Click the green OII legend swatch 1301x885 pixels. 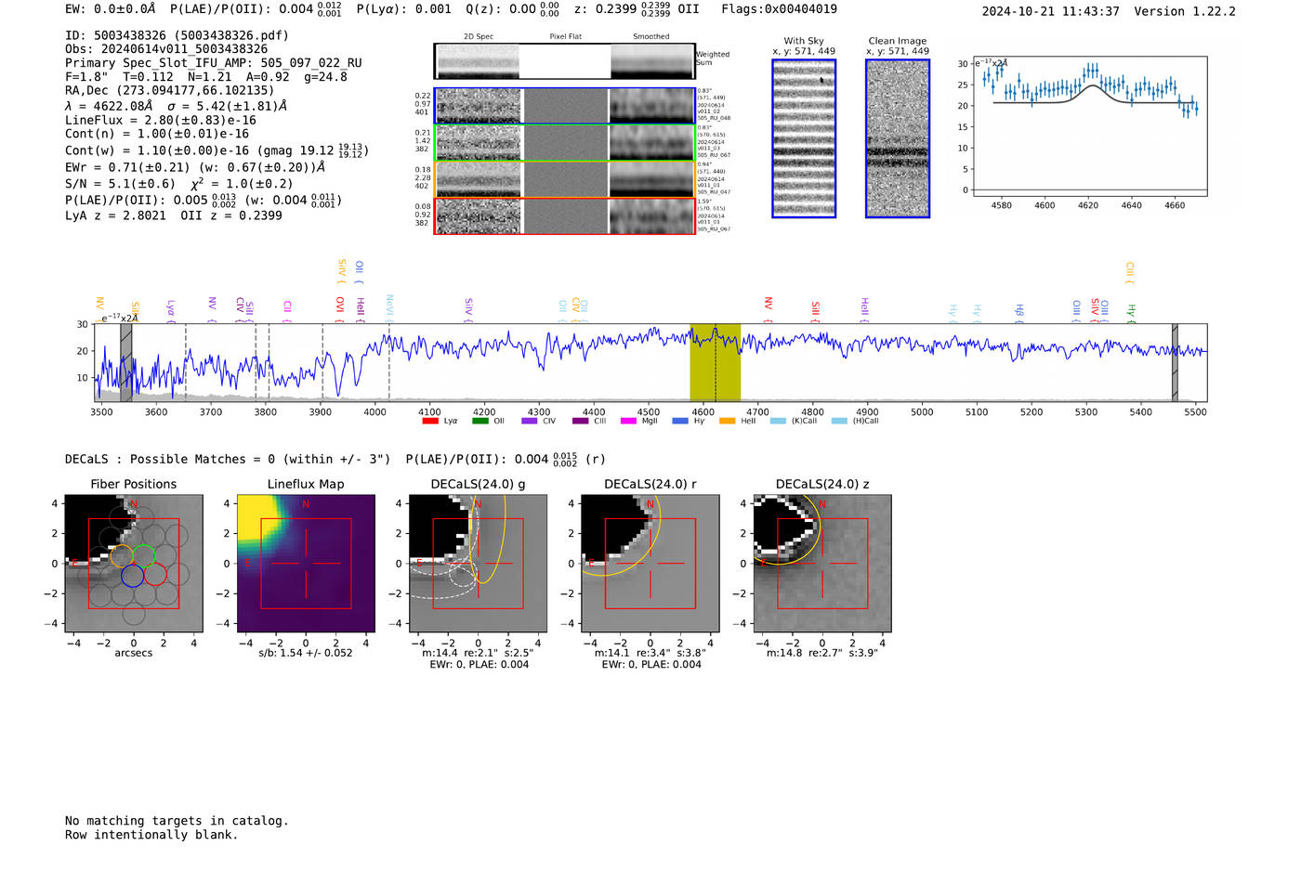[480, 421]
